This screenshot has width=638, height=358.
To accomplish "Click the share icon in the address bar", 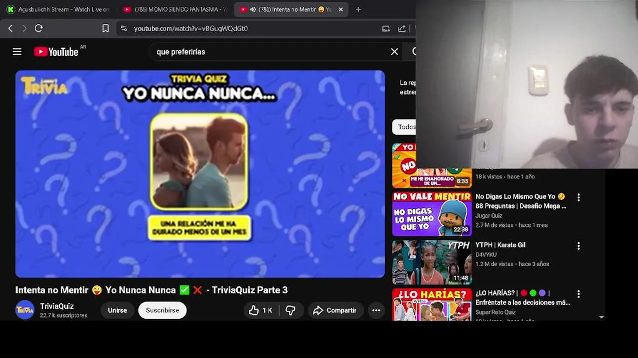I will click(402, 28).
